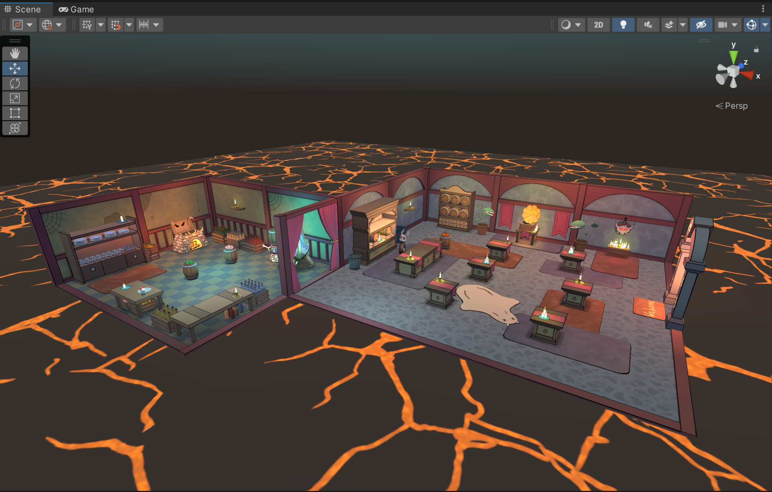Toggle scene lighting with the lightbulb button
Image resolution: width=772 pixels, height=492 pixels.
623,25
